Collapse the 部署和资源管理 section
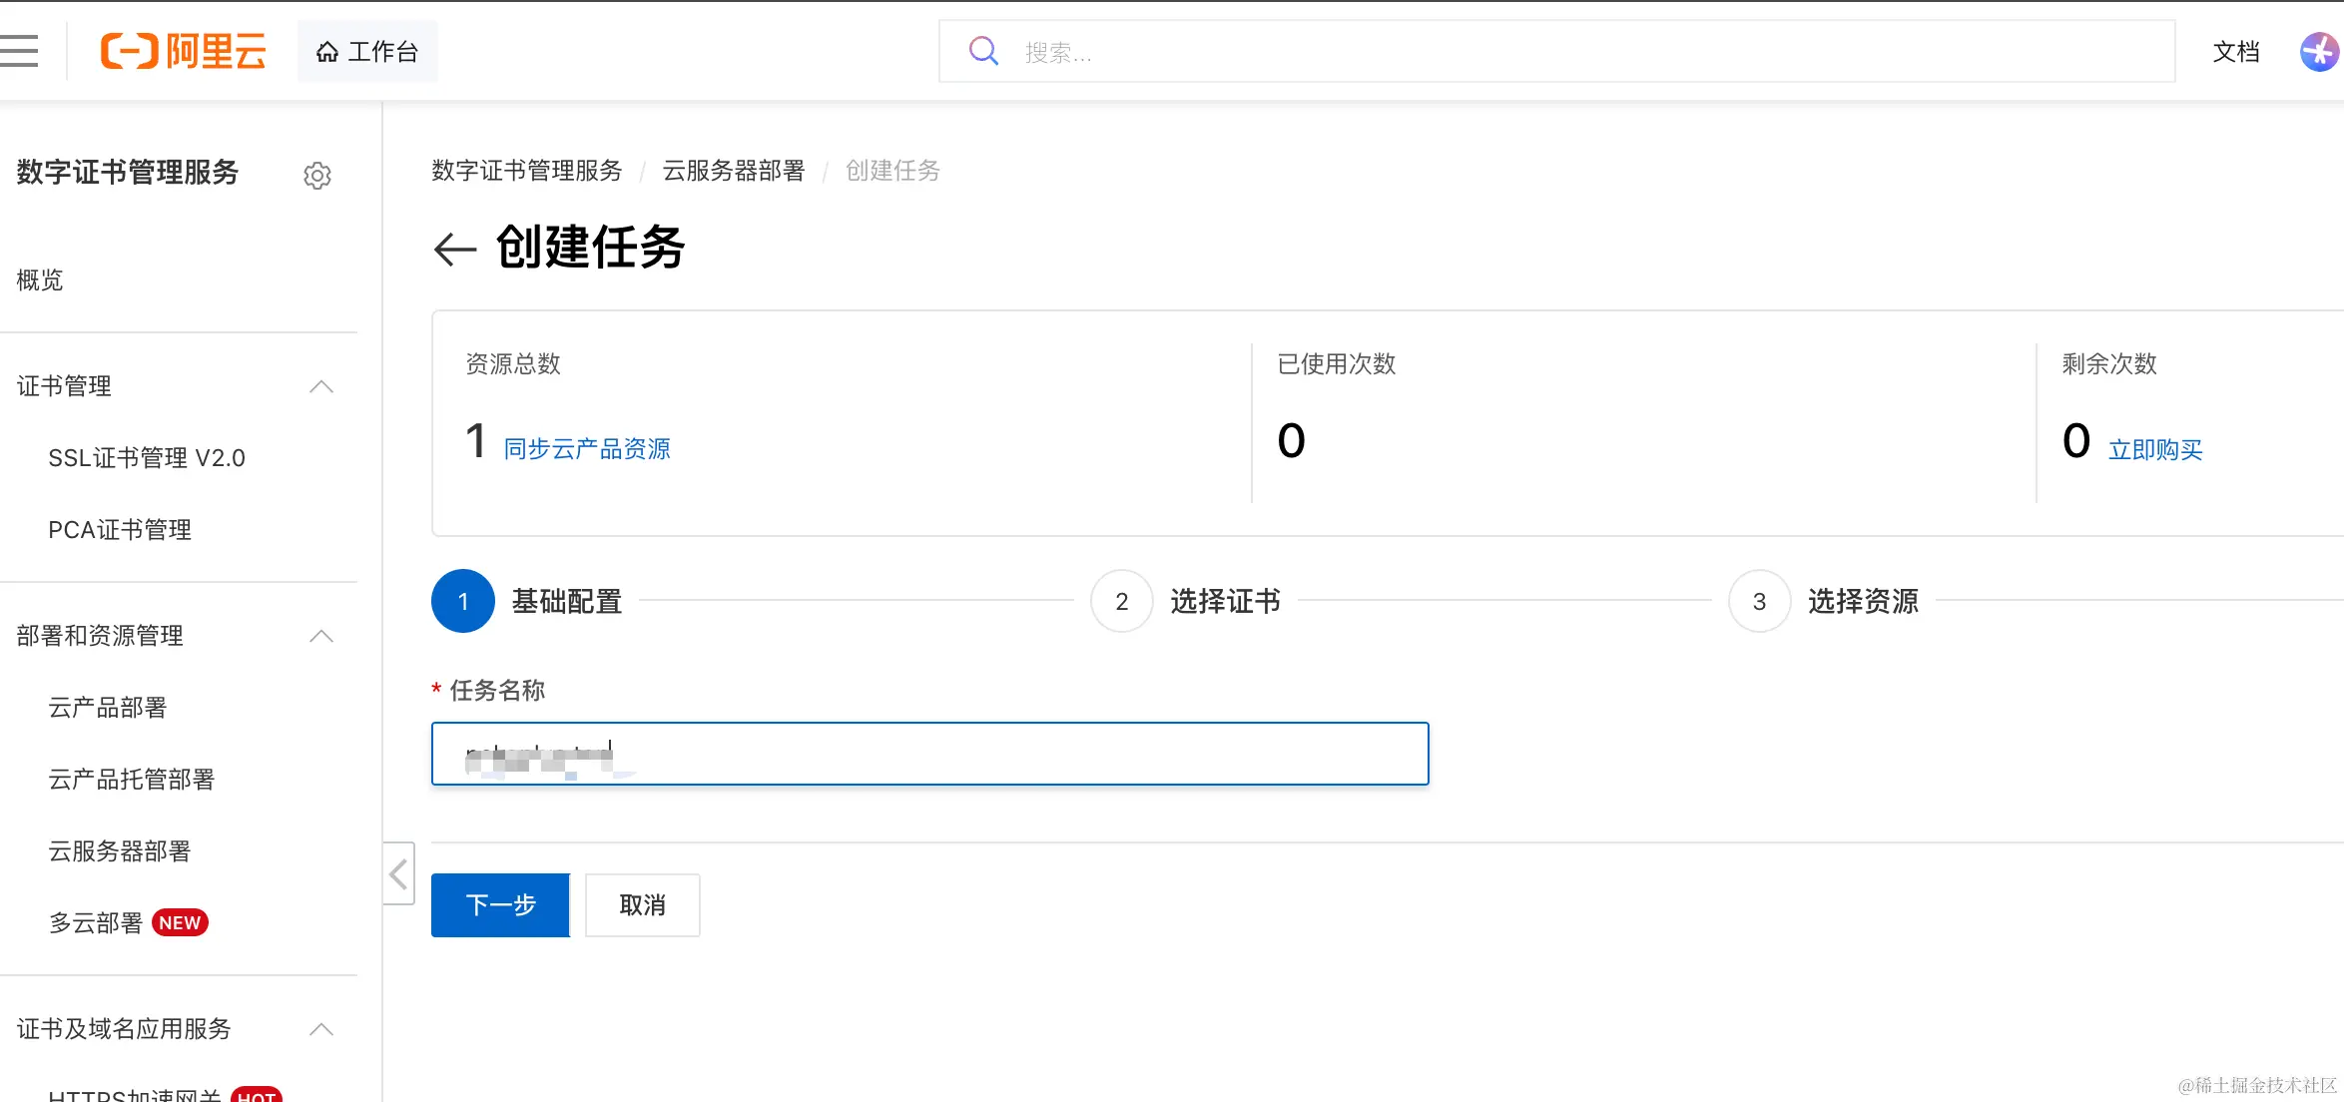 [321, 636]
